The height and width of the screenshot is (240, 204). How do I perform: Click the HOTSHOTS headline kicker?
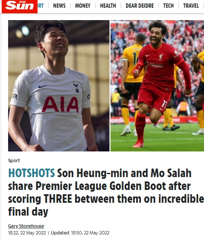tap(32, 173)
